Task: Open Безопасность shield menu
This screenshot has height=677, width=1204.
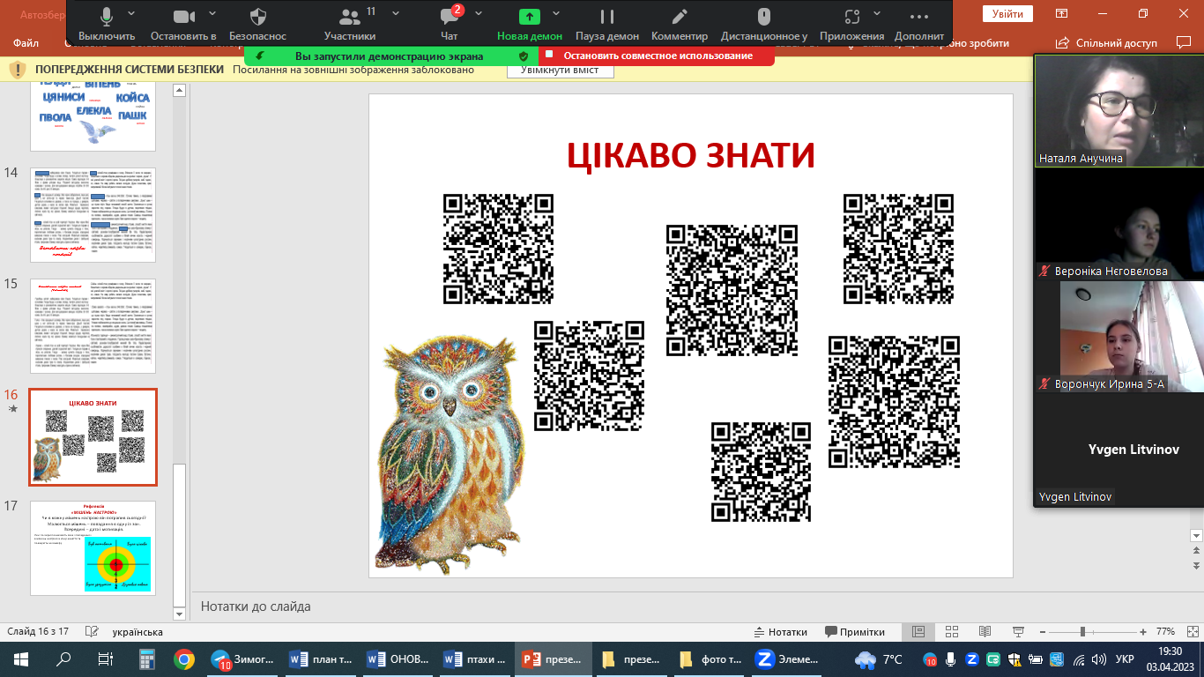Action: 257,24
